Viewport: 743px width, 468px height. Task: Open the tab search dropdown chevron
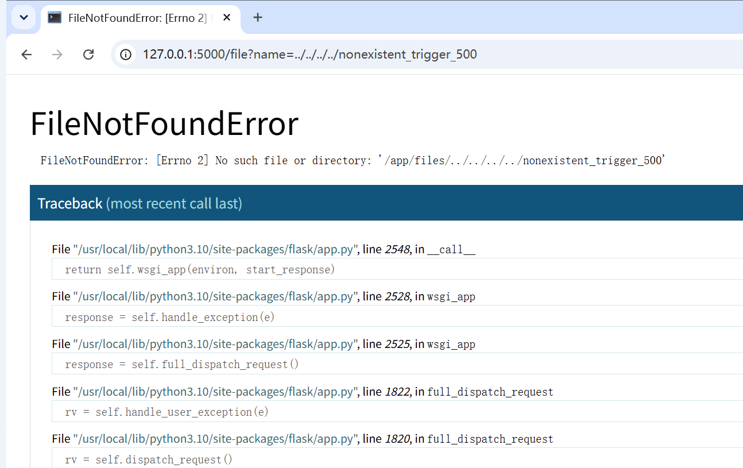point(24,17)
